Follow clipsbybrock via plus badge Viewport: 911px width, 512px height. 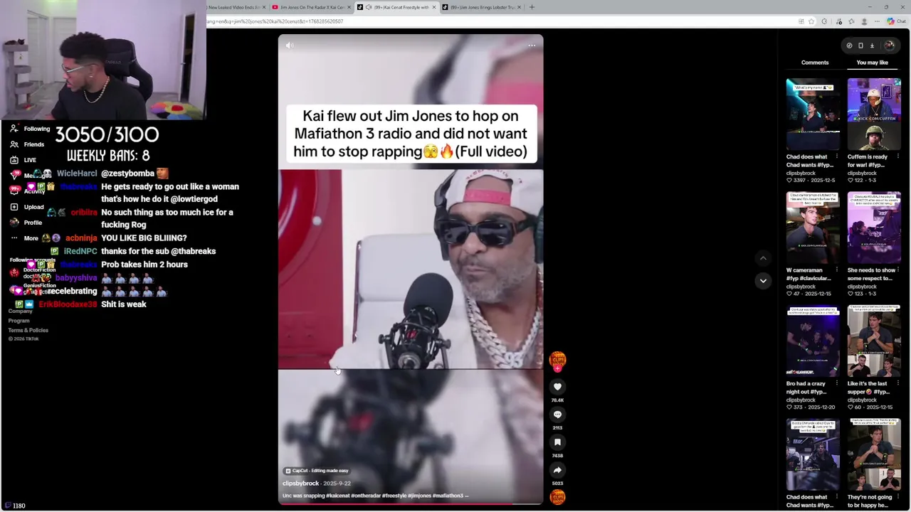[x=557, y=368]
